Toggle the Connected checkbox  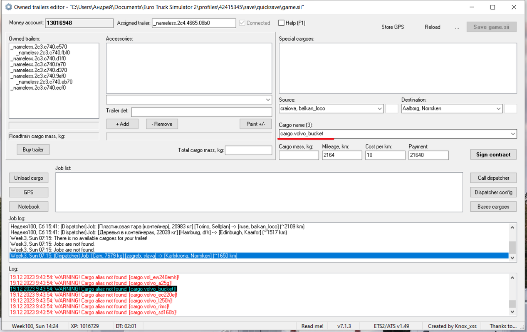(x=242, y=23)
